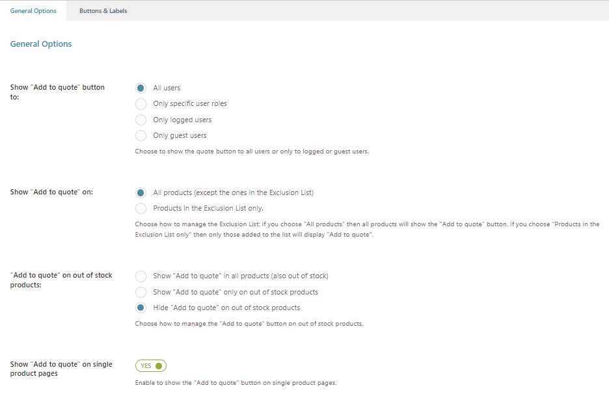This screenshot has height=394, width=609.
Task: Toggle the YES switch for single product pages
Action: click(151, 365)
